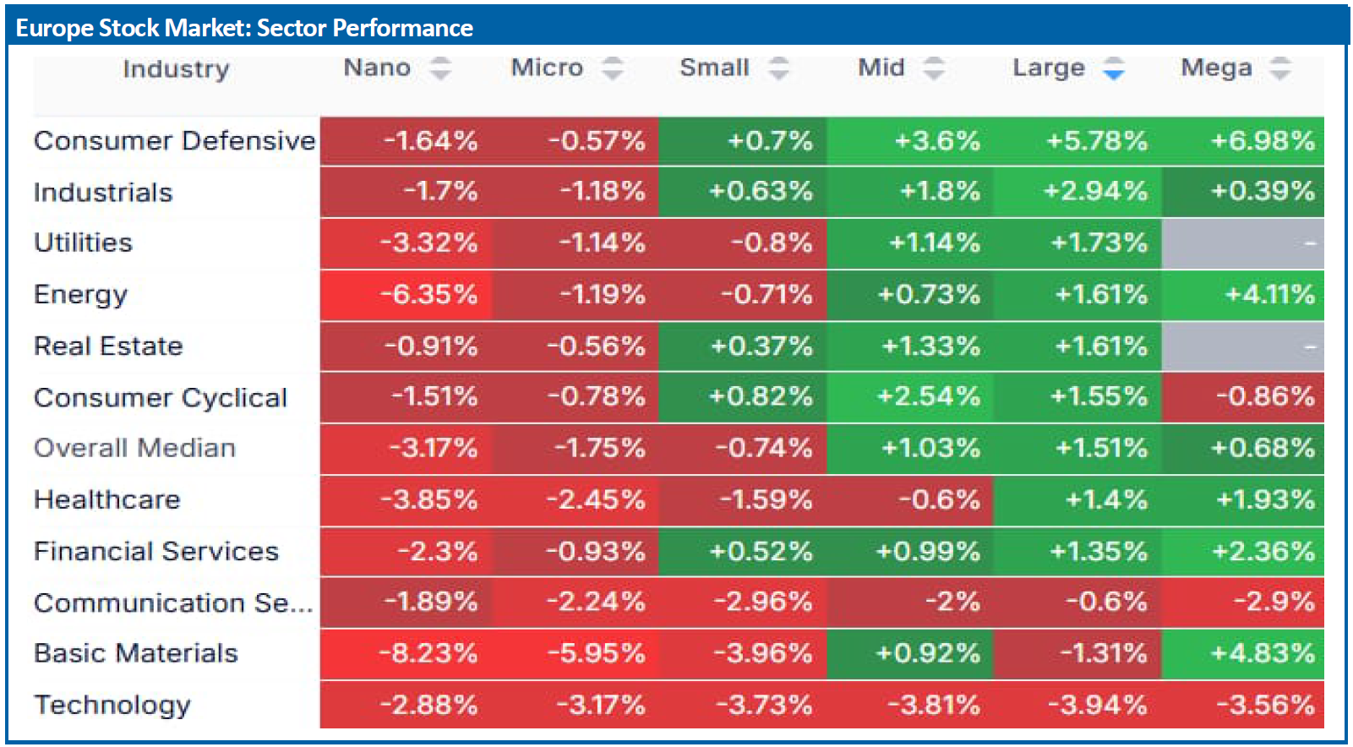Image resolution: width=1353 pixels, height=747 pixels.
Task: Click the Consumer Defensive Mega +6.98% cell
Action: click(x=1243, y=141)
